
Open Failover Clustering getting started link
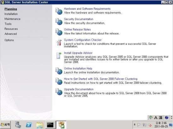[101, 79]
